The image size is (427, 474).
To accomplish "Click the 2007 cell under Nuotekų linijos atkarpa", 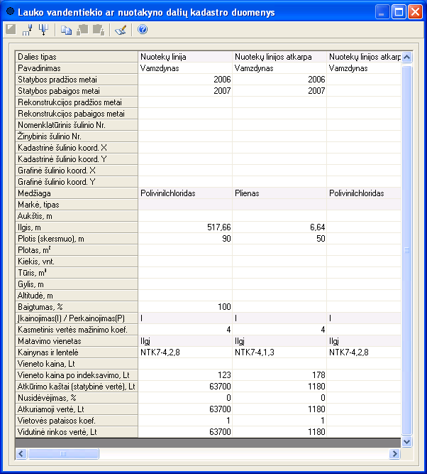I will (279, 91).
